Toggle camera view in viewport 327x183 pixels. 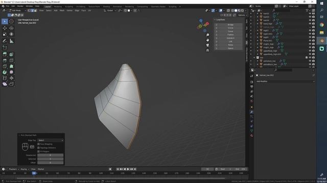[207, 45]
